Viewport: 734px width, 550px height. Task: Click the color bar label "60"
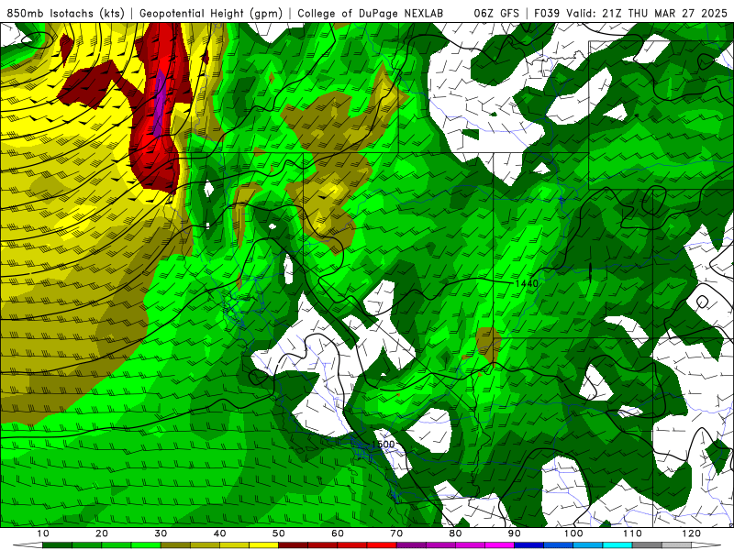pyautogui.click(x=338, y=533)
